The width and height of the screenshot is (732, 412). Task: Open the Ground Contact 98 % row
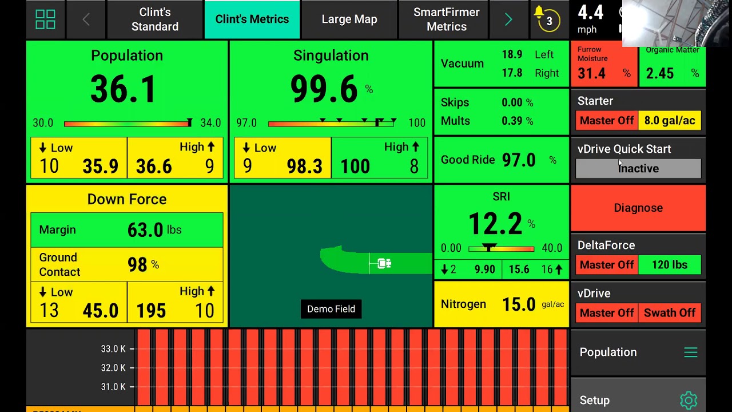(x=127, y=264)
